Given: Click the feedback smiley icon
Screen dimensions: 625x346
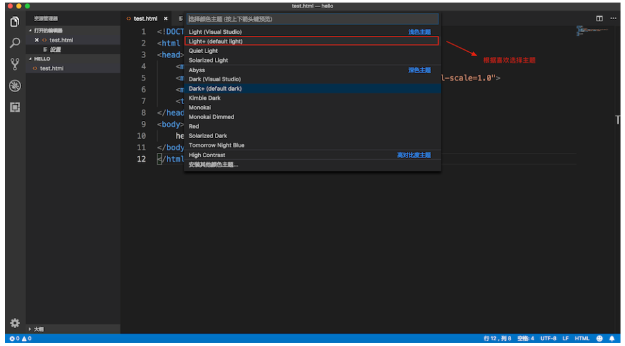Looking at the screenshot, I should pyautogui.click(x=599, y=338).
